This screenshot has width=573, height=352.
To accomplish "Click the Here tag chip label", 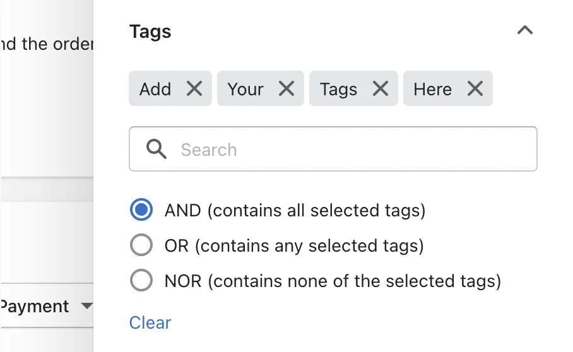I will [x=433, y=89].
